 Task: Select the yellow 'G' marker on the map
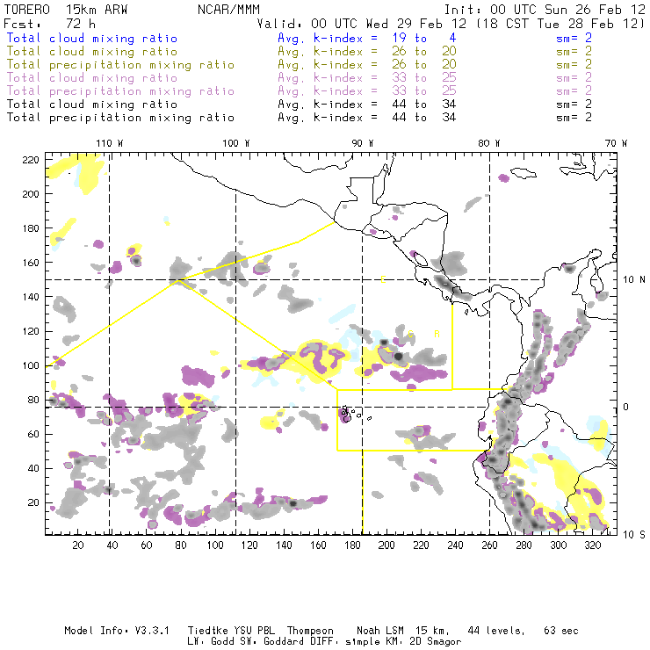(x=411, y=334)
